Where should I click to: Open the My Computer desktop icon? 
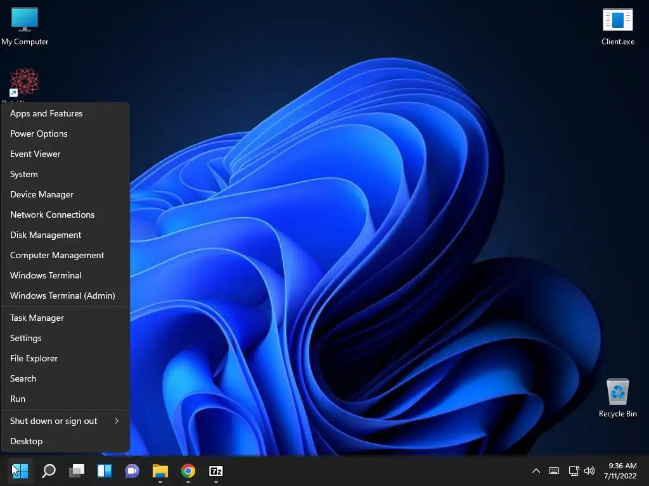[25, 26]
